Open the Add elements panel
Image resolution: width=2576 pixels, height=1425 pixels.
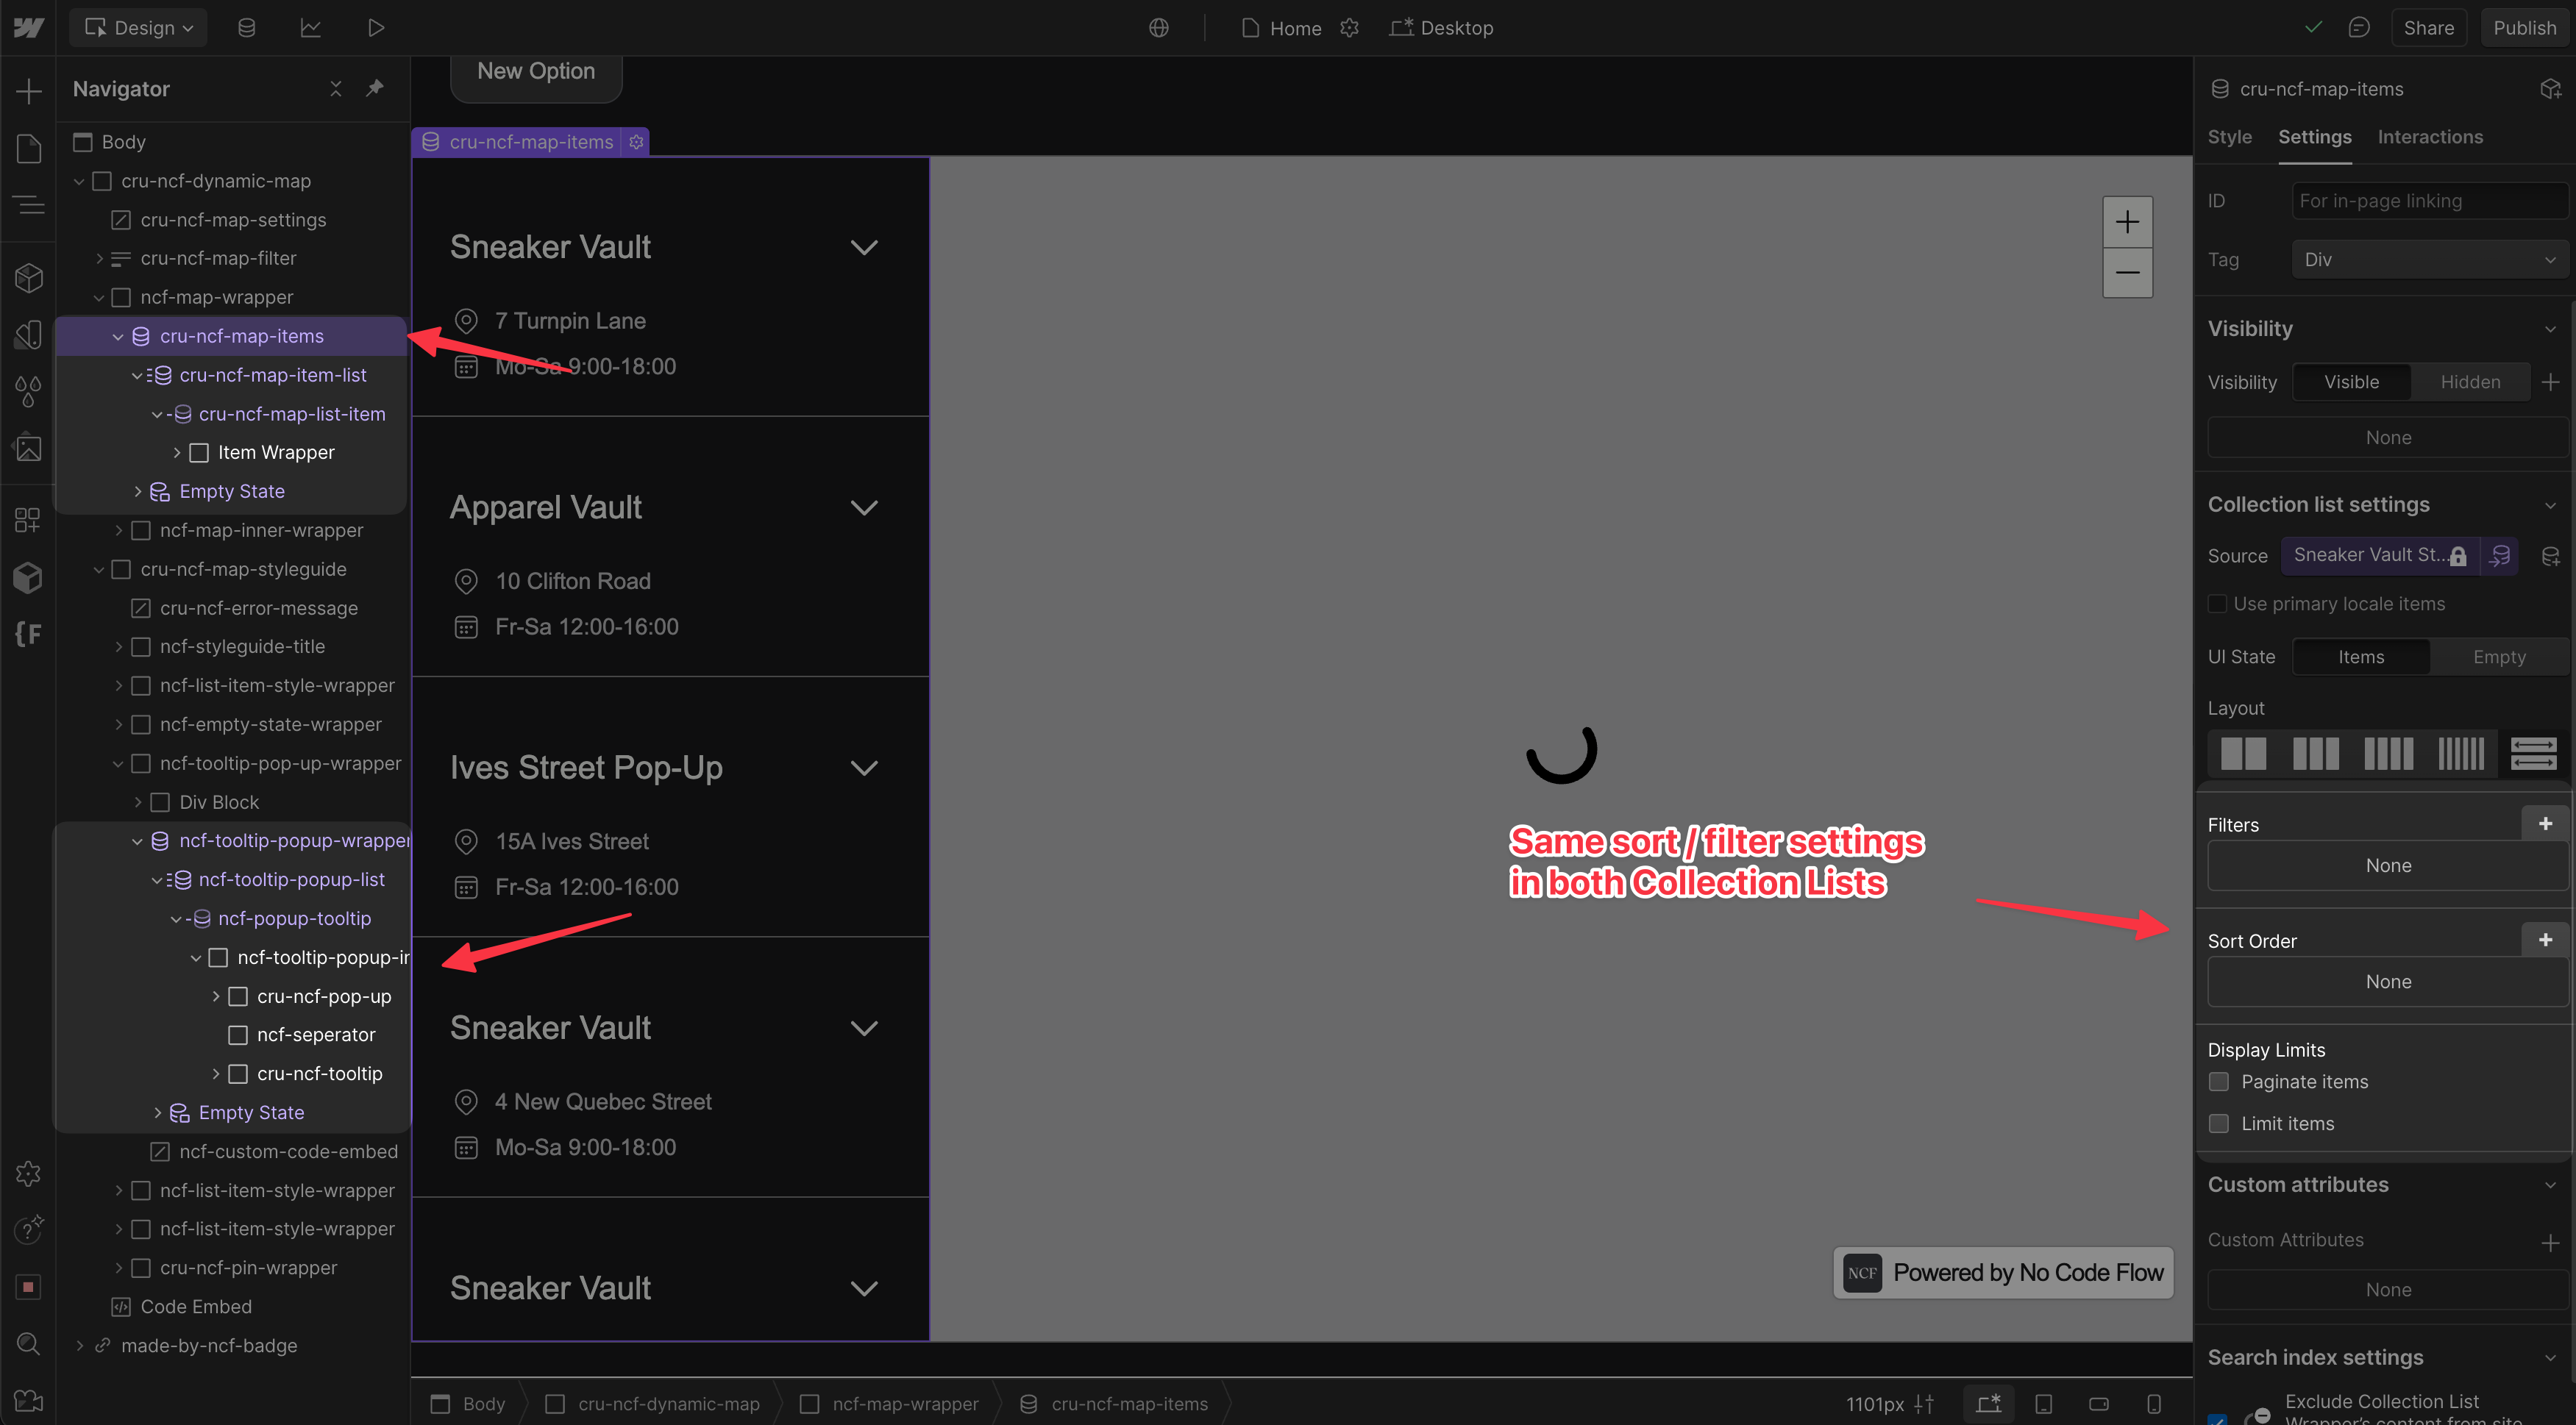[28, 91]
